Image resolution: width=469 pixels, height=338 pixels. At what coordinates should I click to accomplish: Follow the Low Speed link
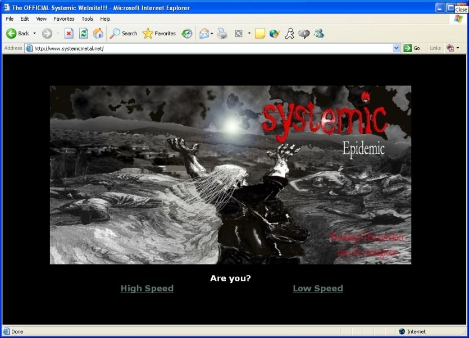[317, 289]
